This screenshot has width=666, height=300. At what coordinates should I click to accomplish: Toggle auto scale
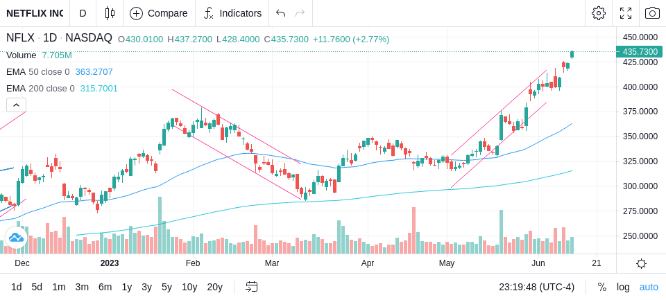(x=649, y=287)
